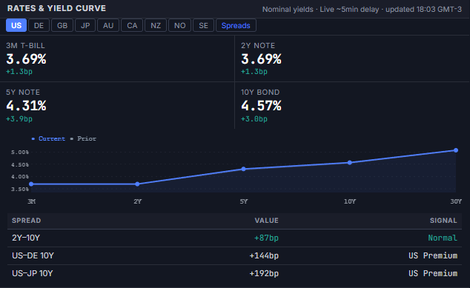470x288 pixels.
Task: Switch to the GB country tab
Action: 62,25
